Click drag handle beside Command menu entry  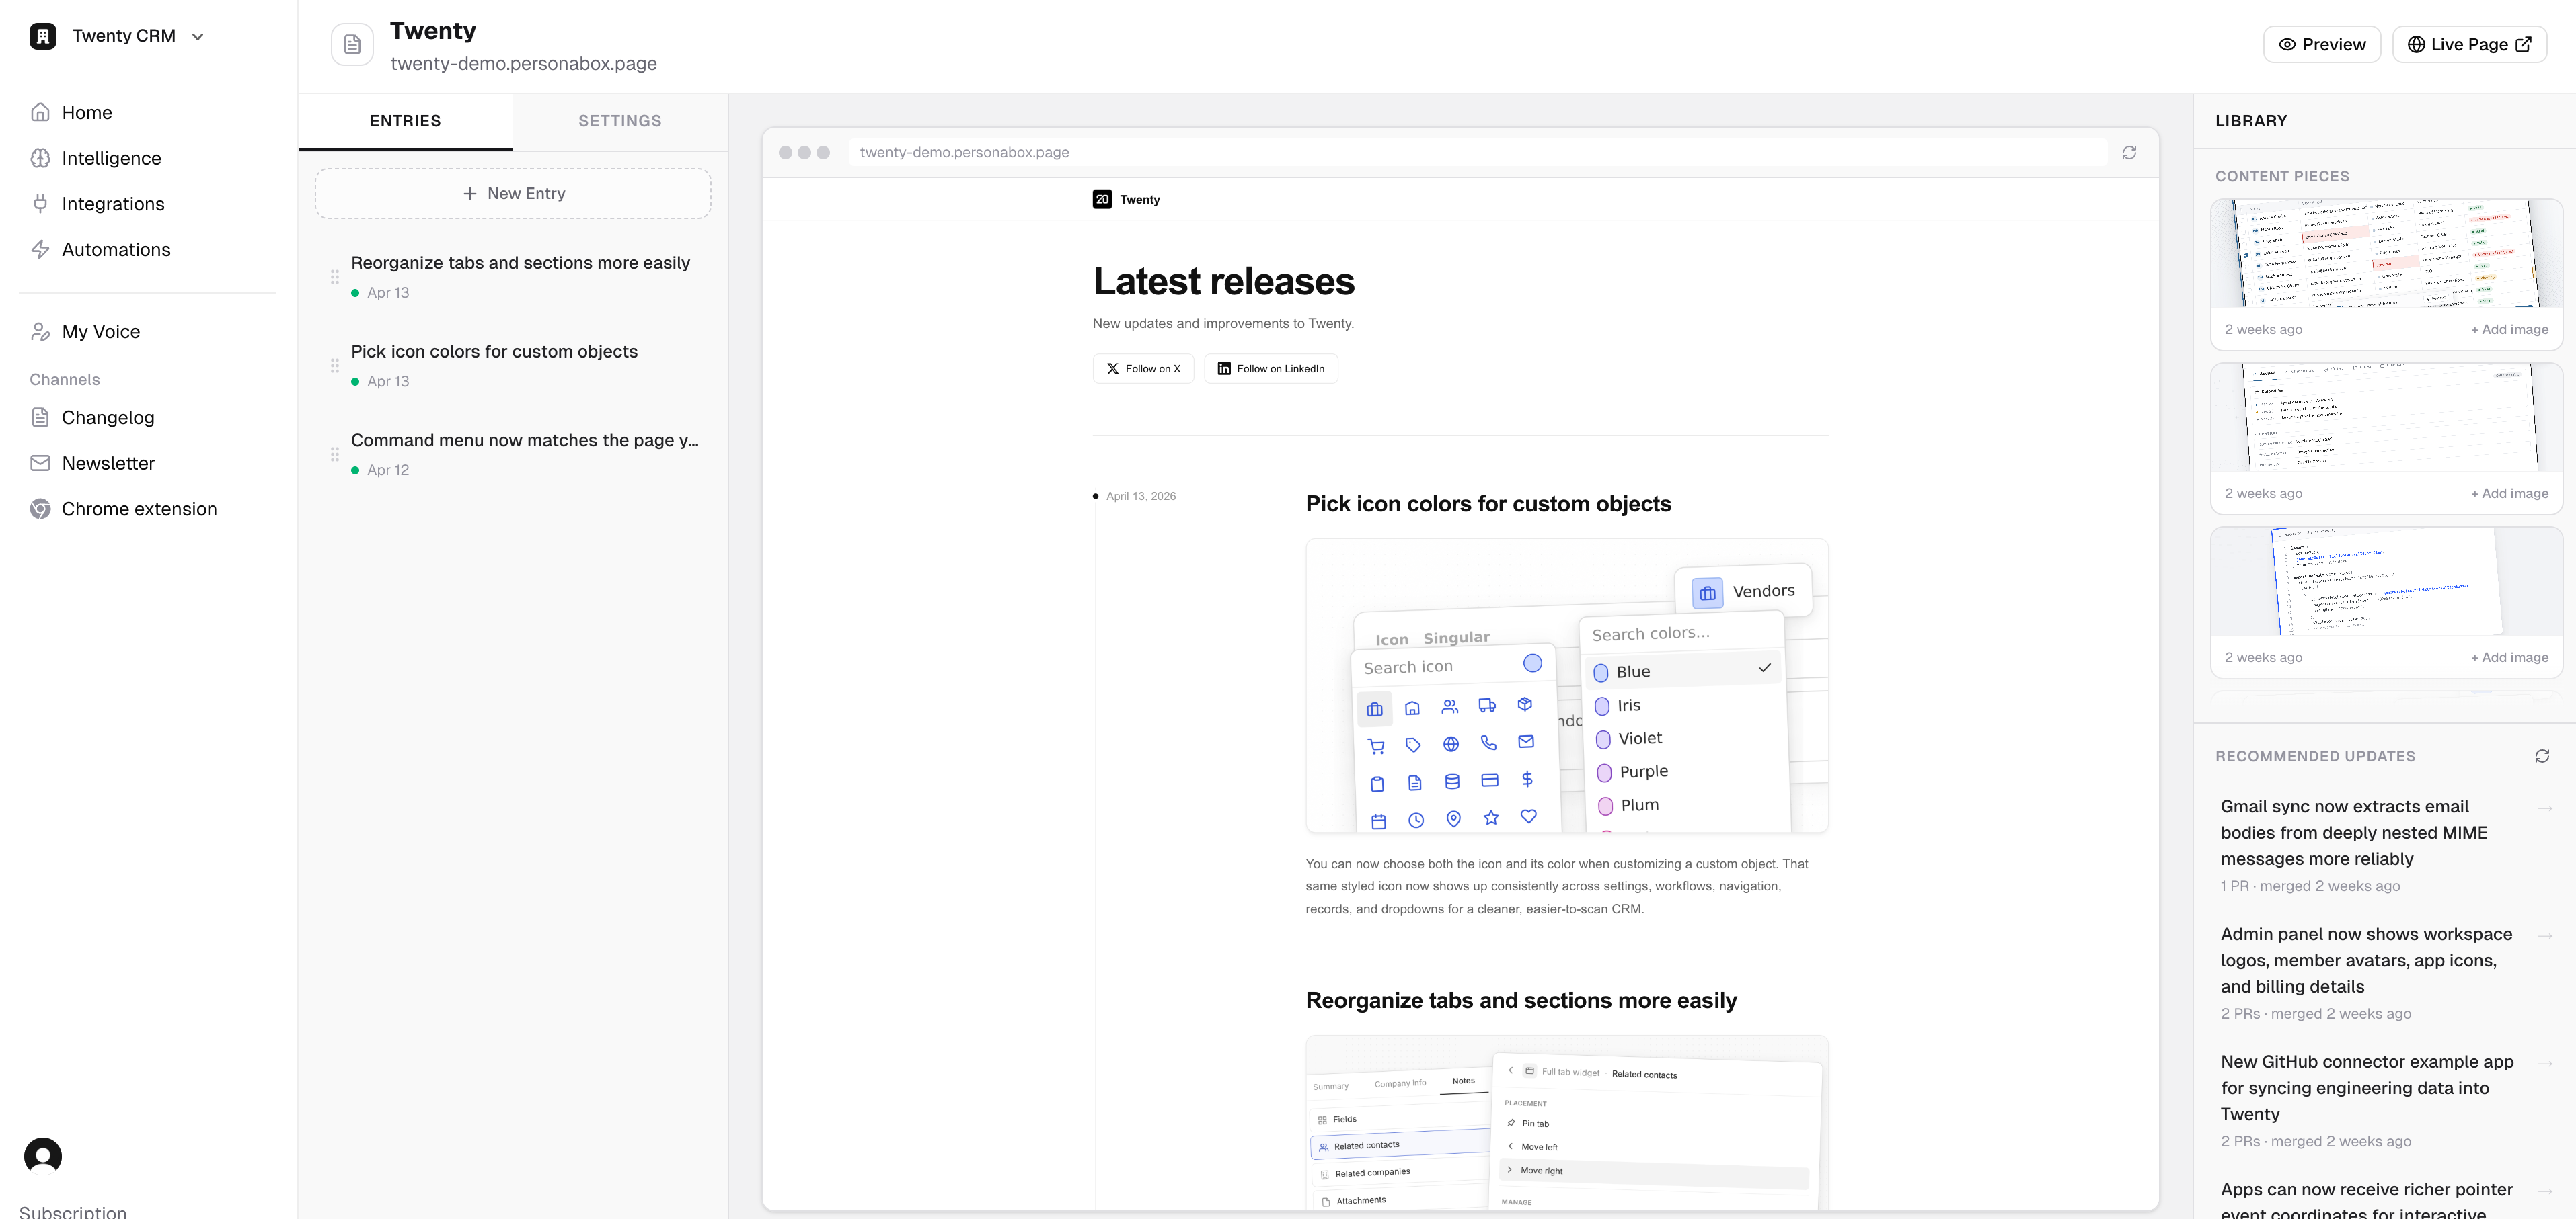click(x=335, y=455)
